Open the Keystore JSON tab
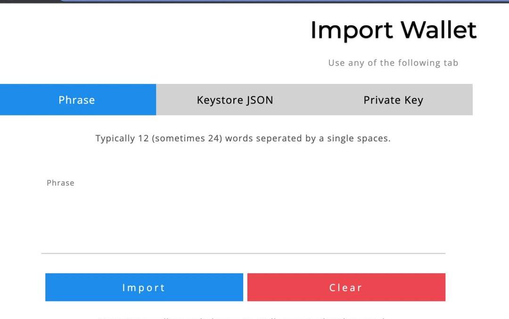Viewport: 509px width, 319px height. [235, 100]
